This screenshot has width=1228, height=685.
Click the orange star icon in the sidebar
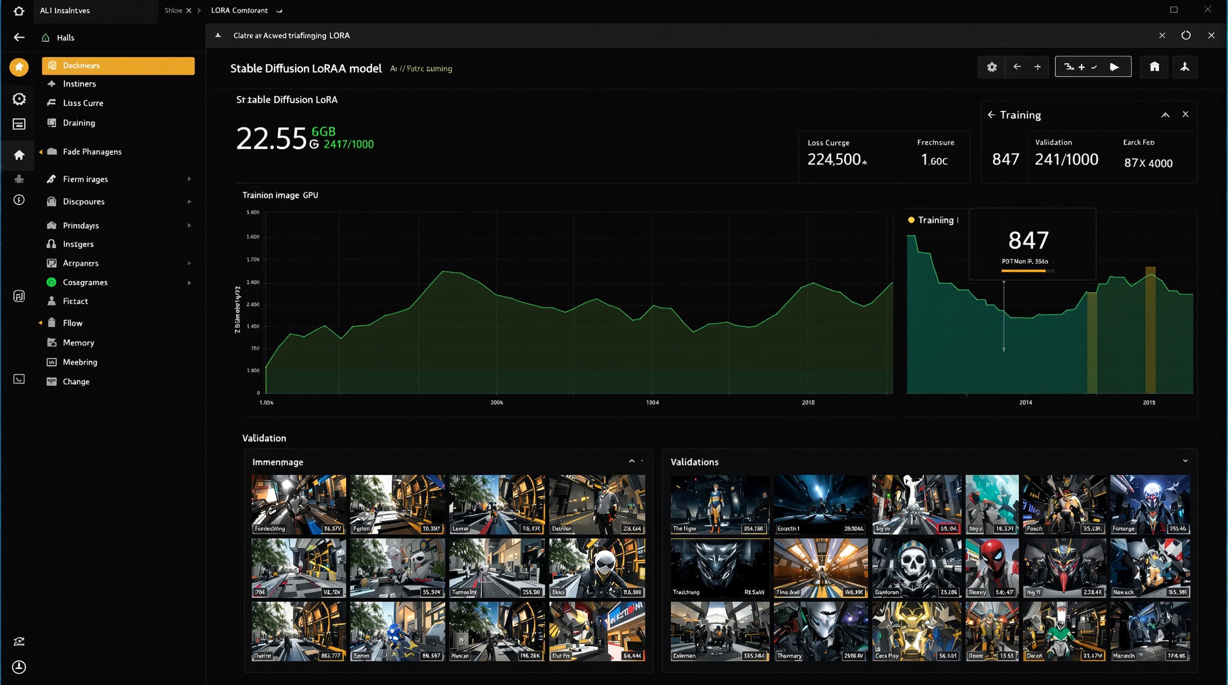tap(19, 67)
